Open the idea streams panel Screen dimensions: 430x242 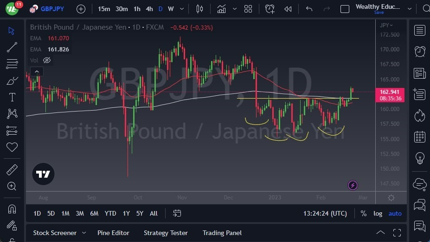(420, 226)
